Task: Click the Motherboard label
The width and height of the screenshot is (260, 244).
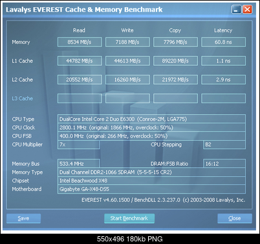Action: (27, 189)
